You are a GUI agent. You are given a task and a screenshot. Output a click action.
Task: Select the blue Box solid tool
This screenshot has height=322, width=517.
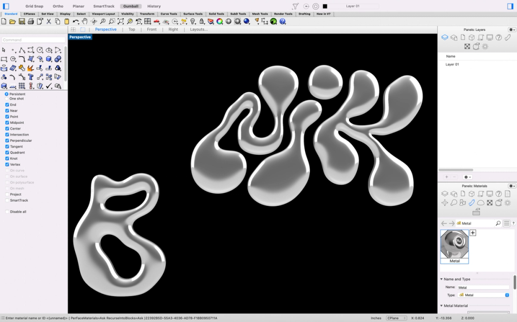coord(49,59)
